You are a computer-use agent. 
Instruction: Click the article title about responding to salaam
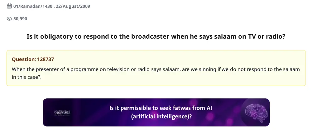(x=156, y=36)
